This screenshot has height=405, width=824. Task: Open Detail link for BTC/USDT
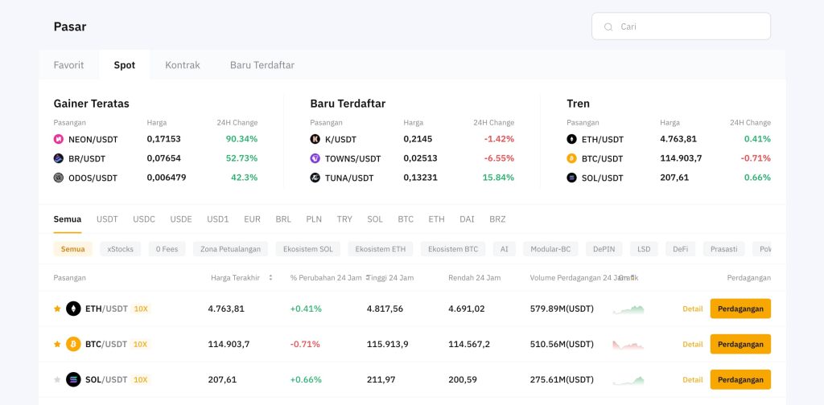(x=692, y=344)
